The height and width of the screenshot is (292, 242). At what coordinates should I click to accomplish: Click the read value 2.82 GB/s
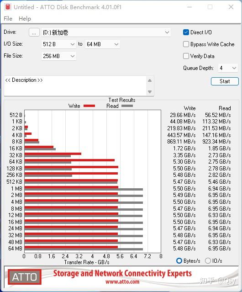point(220,175)
